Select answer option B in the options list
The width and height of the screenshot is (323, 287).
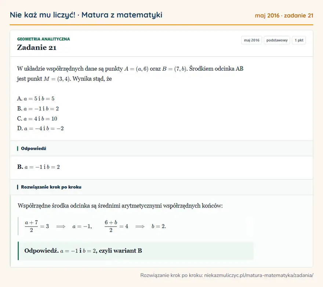tap(38, 109)
